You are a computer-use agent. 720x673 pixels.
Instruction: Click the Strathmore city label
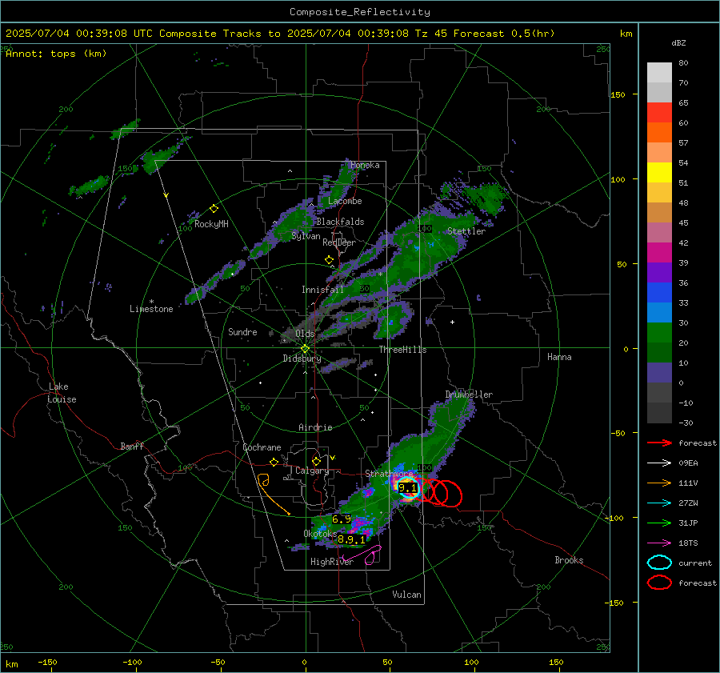390,474
